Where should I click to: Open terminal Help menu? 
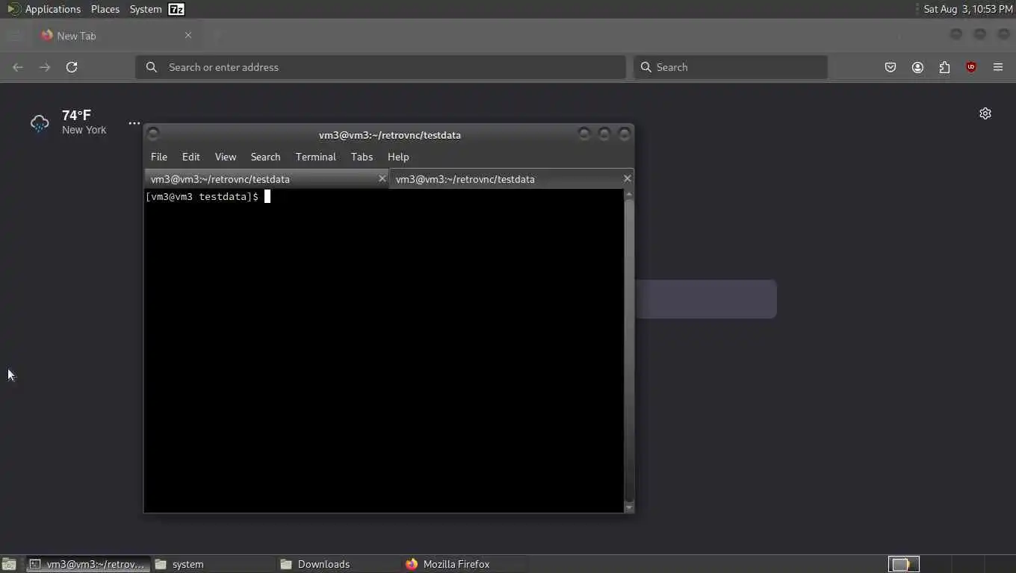[398, 157]
